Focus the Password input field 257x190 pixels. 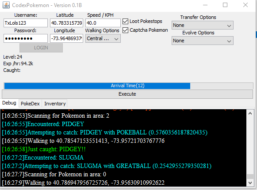(26, 38)
